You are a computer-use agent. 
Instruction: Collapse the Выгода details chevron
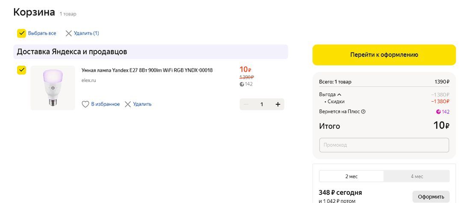(339, 94)
